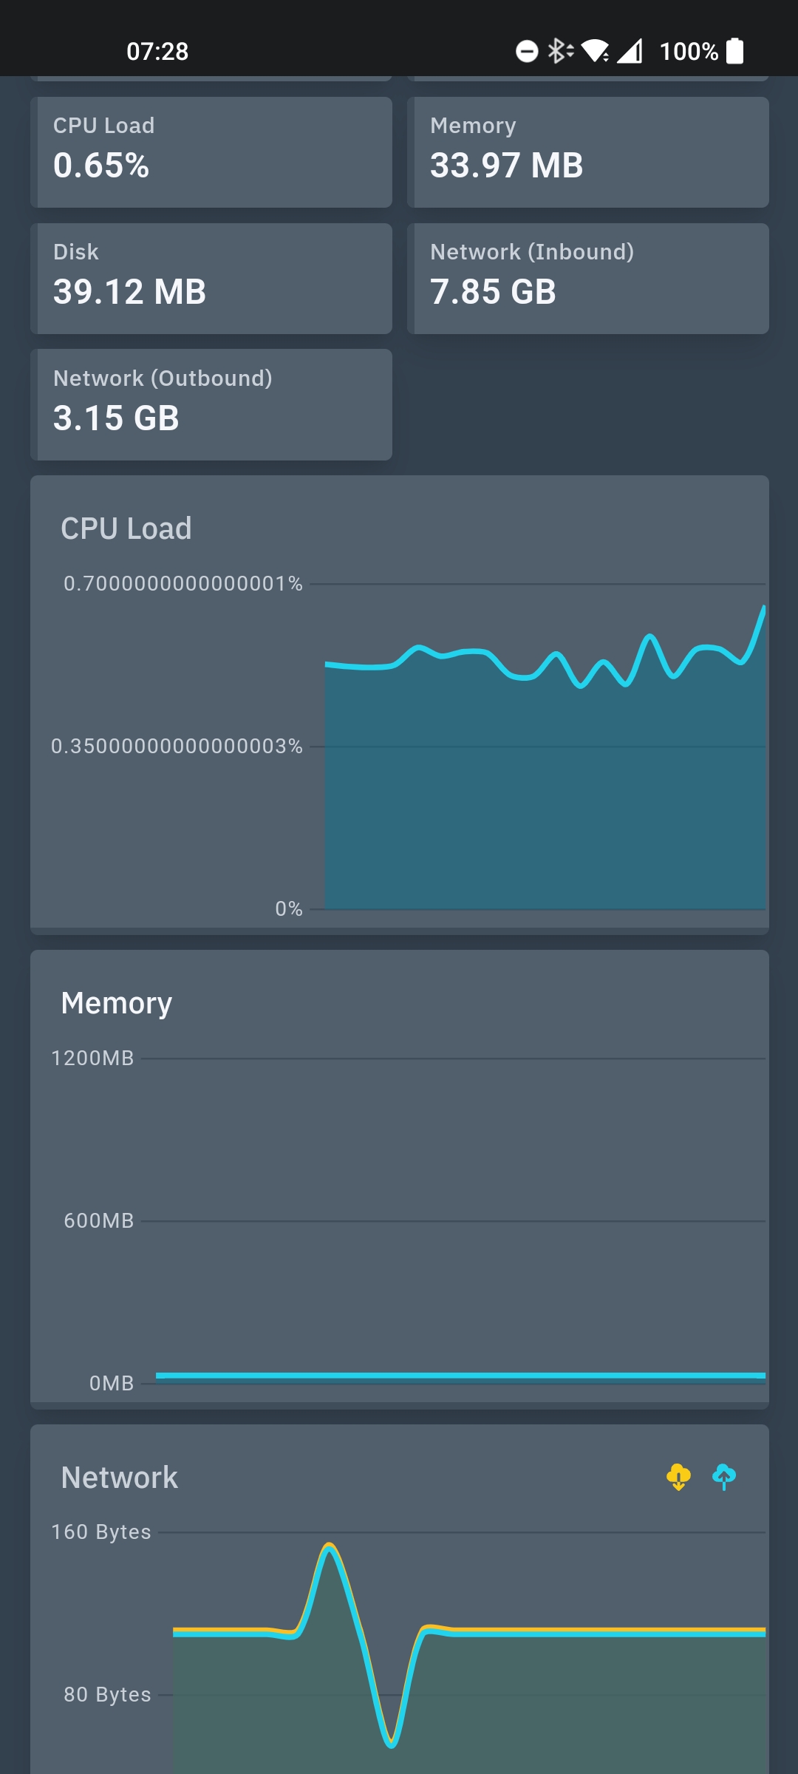Viewport: 798px width, 1774px height.
Task: Tap the battery indicator icon
Action: (737, 50)
